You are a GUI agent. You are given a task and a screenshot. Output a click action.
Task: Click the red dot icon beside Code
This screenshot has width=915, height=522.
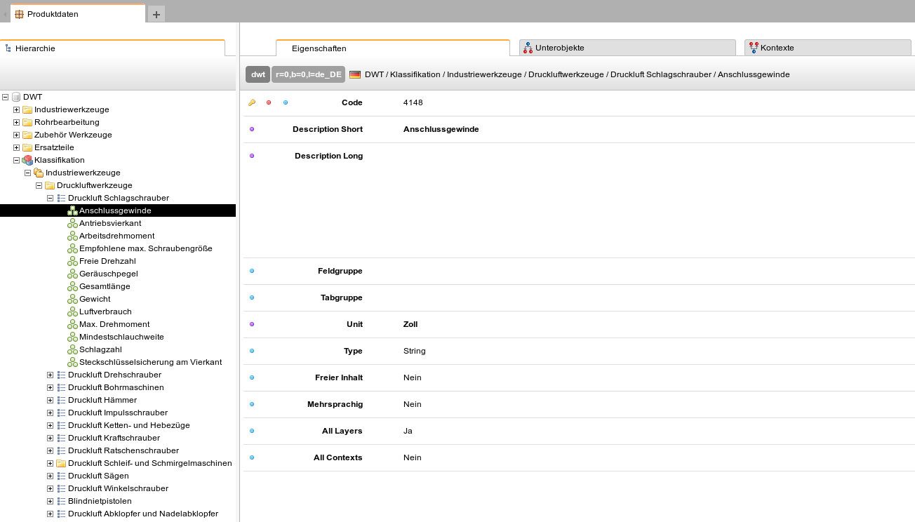tap(269, 102)
